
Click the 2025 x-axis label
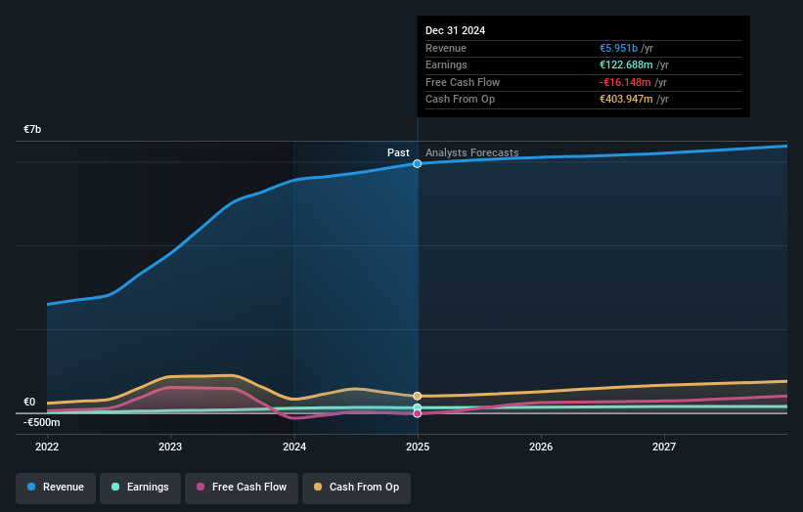click(x=418, y=447)
